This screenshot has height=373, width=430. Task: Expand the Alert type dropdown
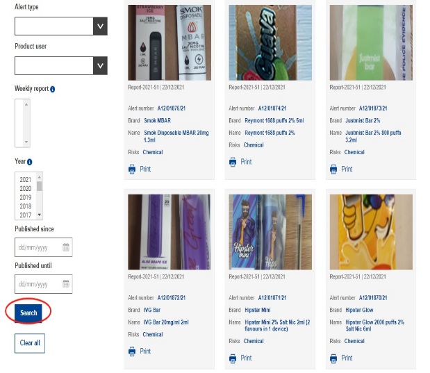coord(100,26)
